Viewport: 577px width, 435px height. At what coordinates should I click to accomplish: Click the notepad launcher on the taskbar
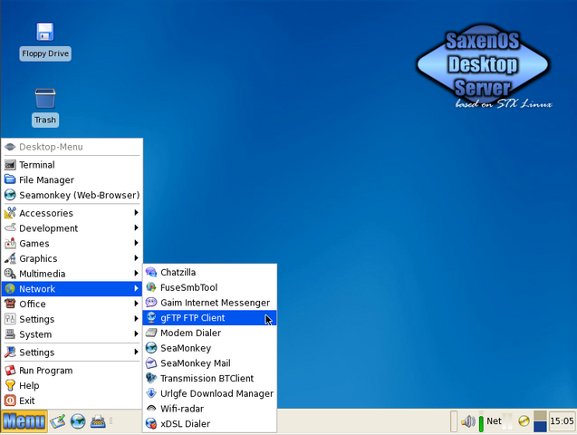click(58, 421)
